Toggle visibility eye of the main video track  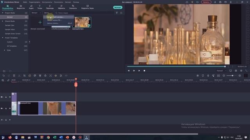tap(10, 108)
